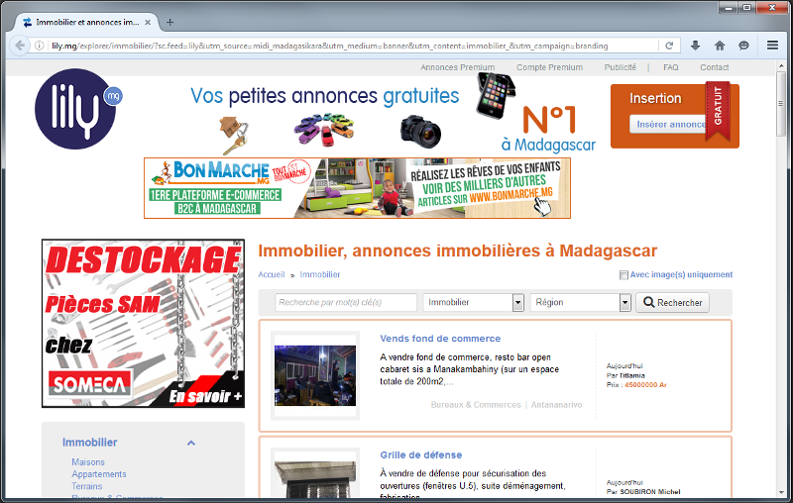Click the Grille de défense listing photo
Screen dimensions: 793x503
(315, 480)
